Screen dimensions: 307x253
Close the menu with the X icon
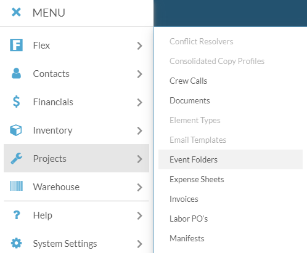(16, 12)
